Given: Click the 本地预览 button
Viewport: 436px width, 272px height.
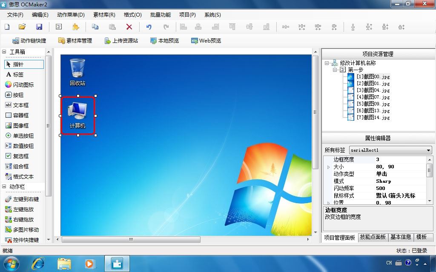Looking at the screenshot, I should 165,40.
